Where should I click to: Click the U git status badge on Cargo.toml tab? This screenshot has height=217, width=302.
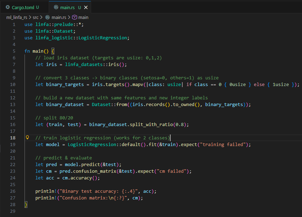(x=37, y=7)
